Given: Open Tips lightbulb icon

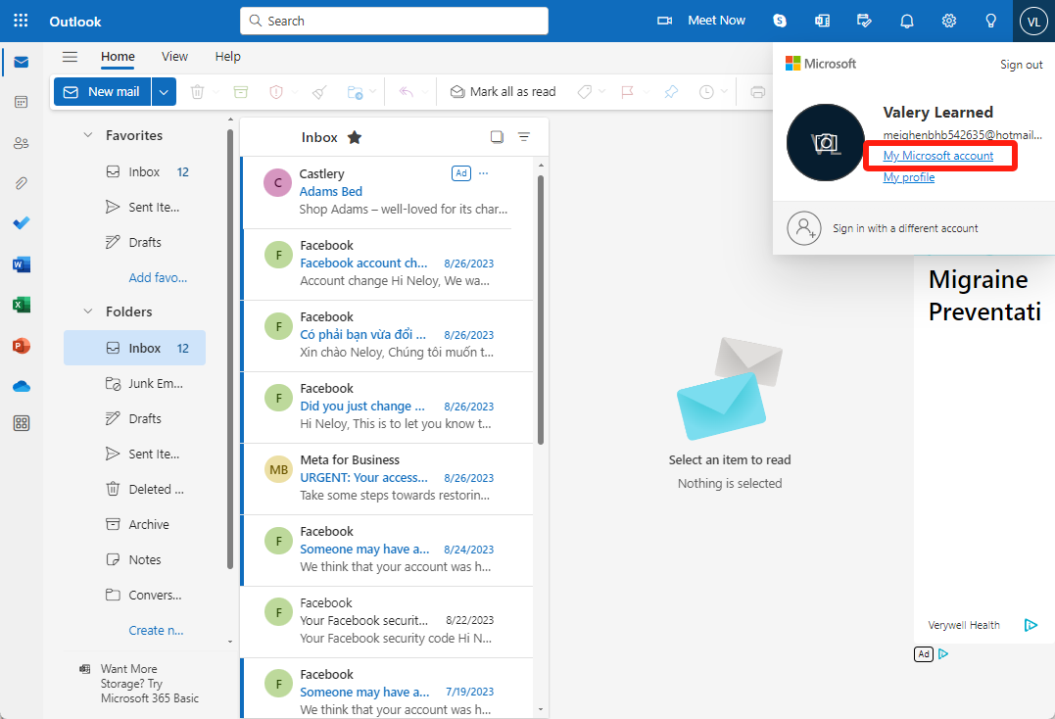Looking at the screenshot, I should [x=990, y=21].
